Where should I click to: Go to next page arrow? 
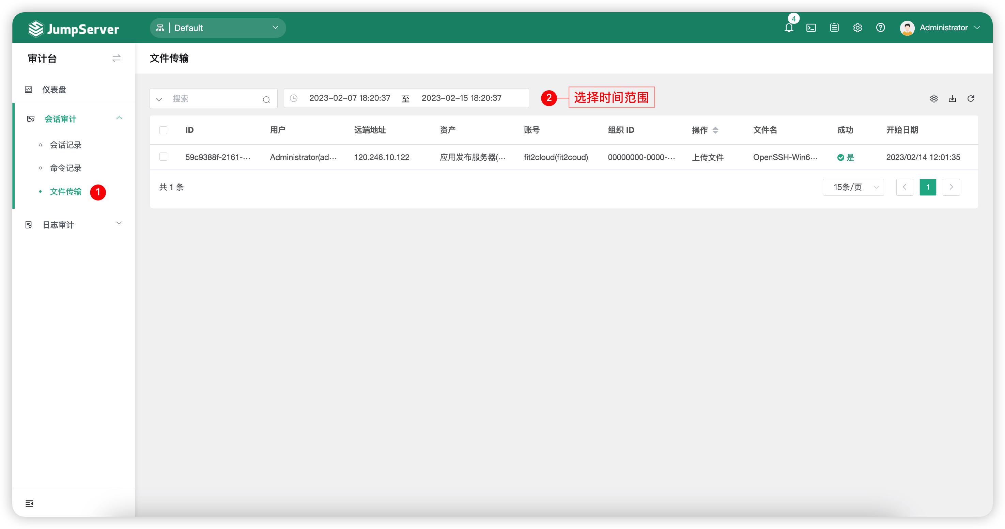click(951, 187)
